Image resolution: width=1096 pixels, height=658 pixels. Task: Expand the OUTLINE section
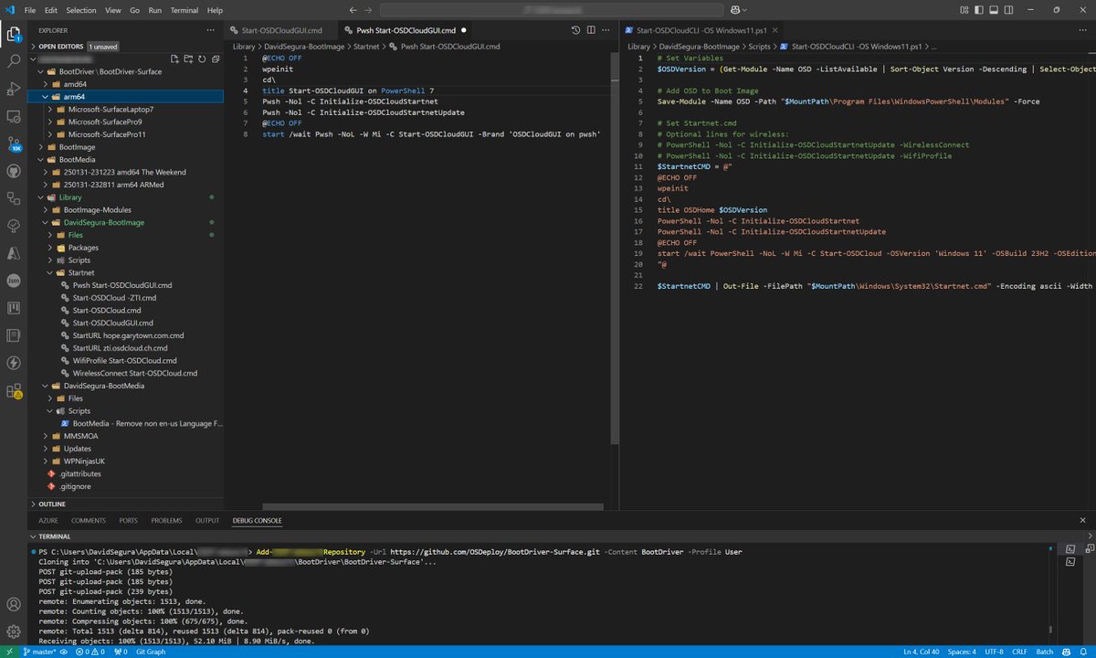click(x=125, y=504)
